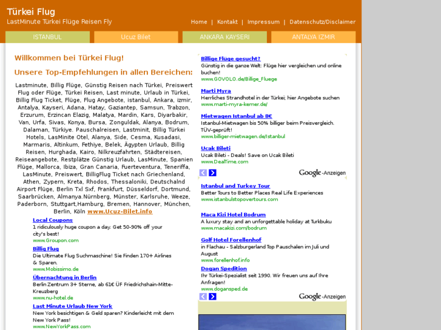Visit www.NewYorkPass.com URL

[x=62, y=326]
